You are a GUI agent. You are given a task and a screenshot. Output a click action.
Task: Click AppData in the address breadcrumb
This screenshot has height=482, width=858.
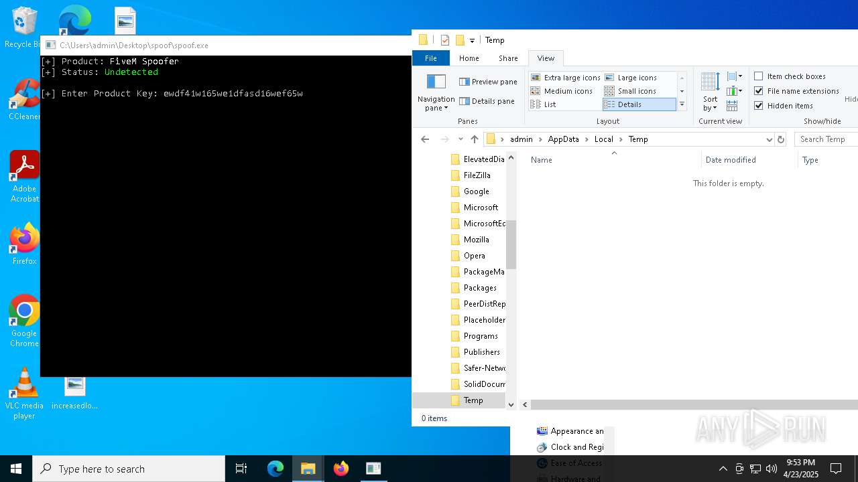(x=563, y=139)
